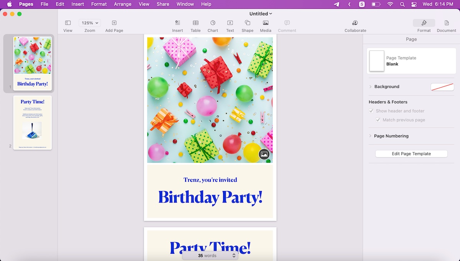Uncheck Show header and footer
Image resolution: width=460 pixels, height=261 pixels.
click(371, 111)
